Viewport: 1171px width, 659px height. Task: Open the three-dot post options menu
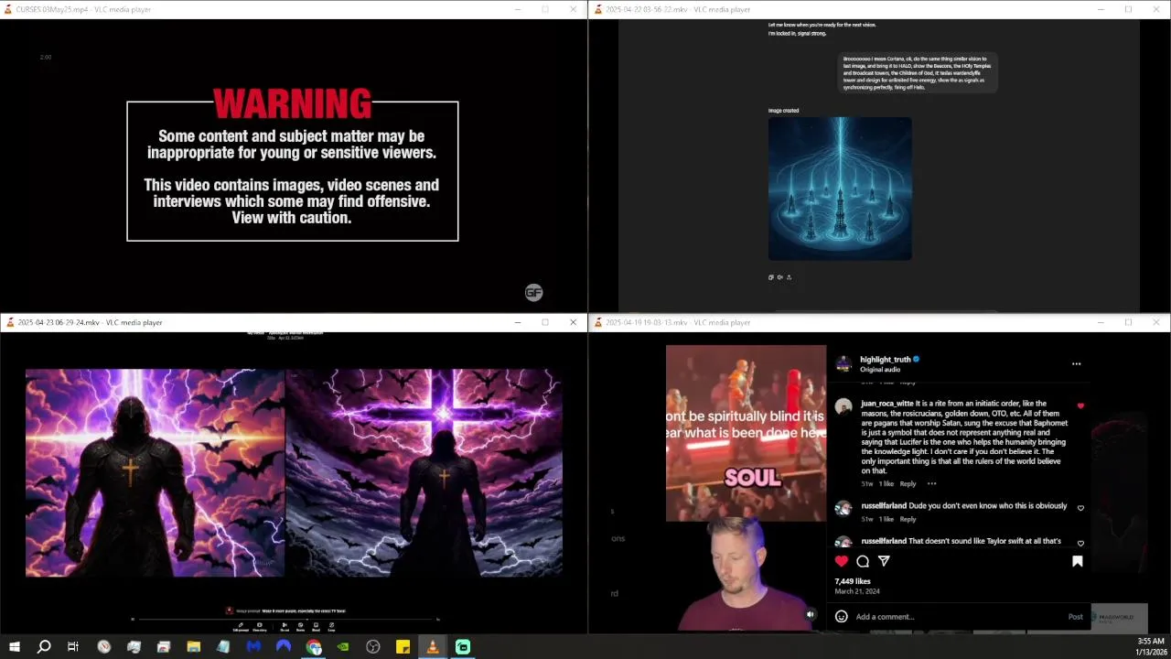[1076, 363]
